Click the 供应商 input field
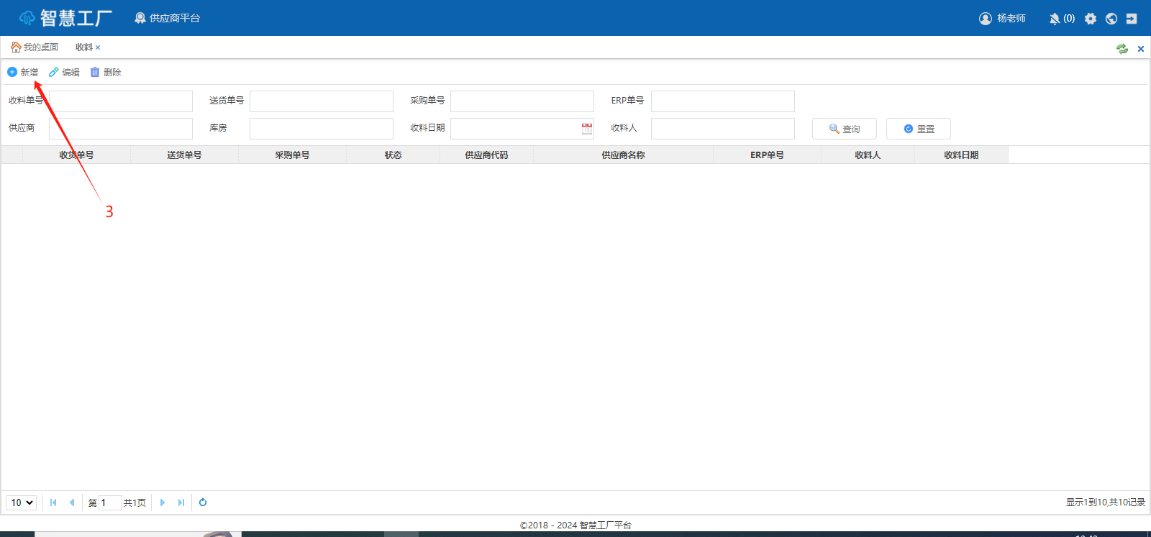1151x537 pixels. click(121, 129)
